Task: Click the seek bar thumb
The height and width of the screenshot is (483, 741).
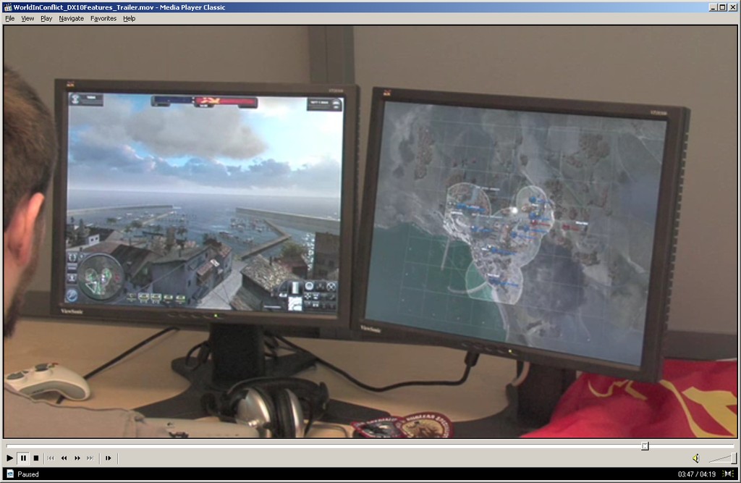Action: click(645, 445)
